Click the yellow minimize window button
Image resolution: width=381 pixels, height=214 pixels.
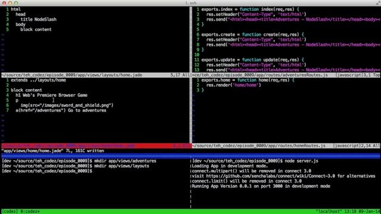[x=10, y=3]
